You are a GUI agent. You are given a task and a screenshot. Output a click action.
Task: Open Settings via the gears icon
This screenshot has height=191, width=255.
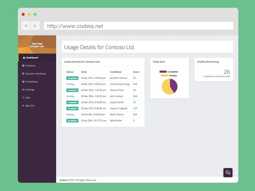click(23, 89)
